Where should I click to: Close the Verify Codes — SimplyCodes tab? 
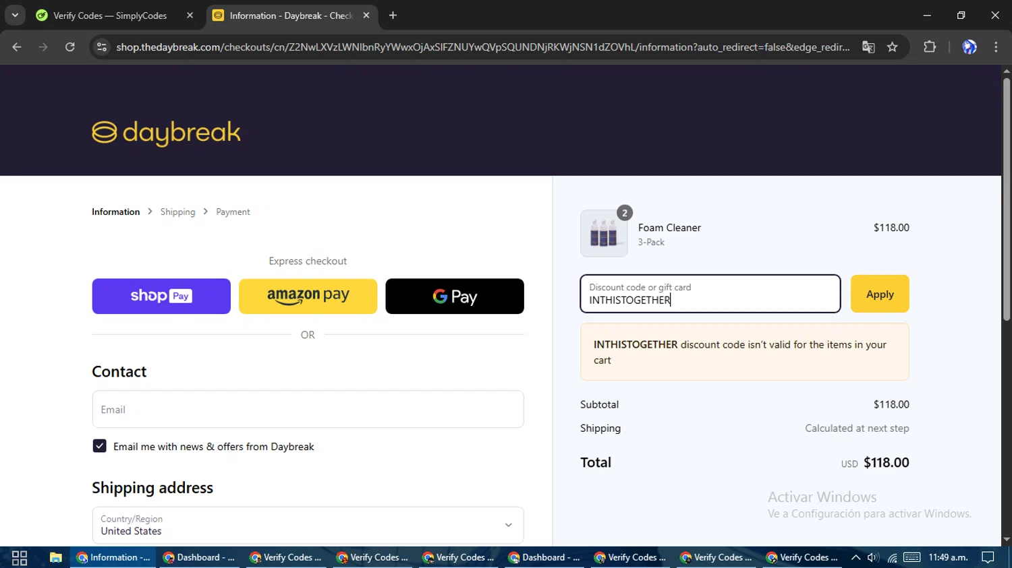[x=190, y=15]
